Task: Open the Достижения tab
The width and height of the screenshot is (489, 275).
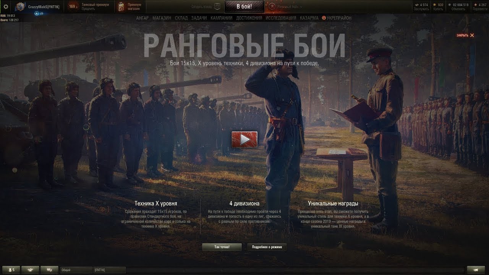Action: tap(249, 18)
